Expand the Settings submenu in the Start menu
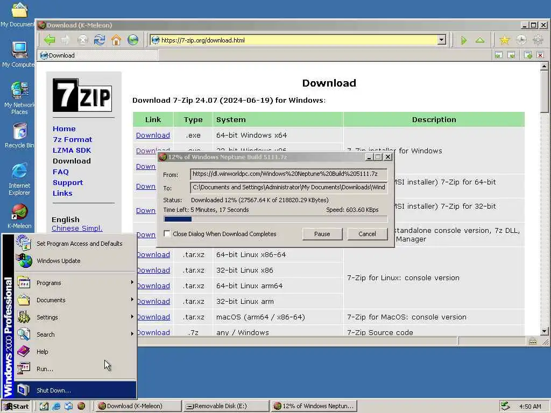 click(75, 317)
